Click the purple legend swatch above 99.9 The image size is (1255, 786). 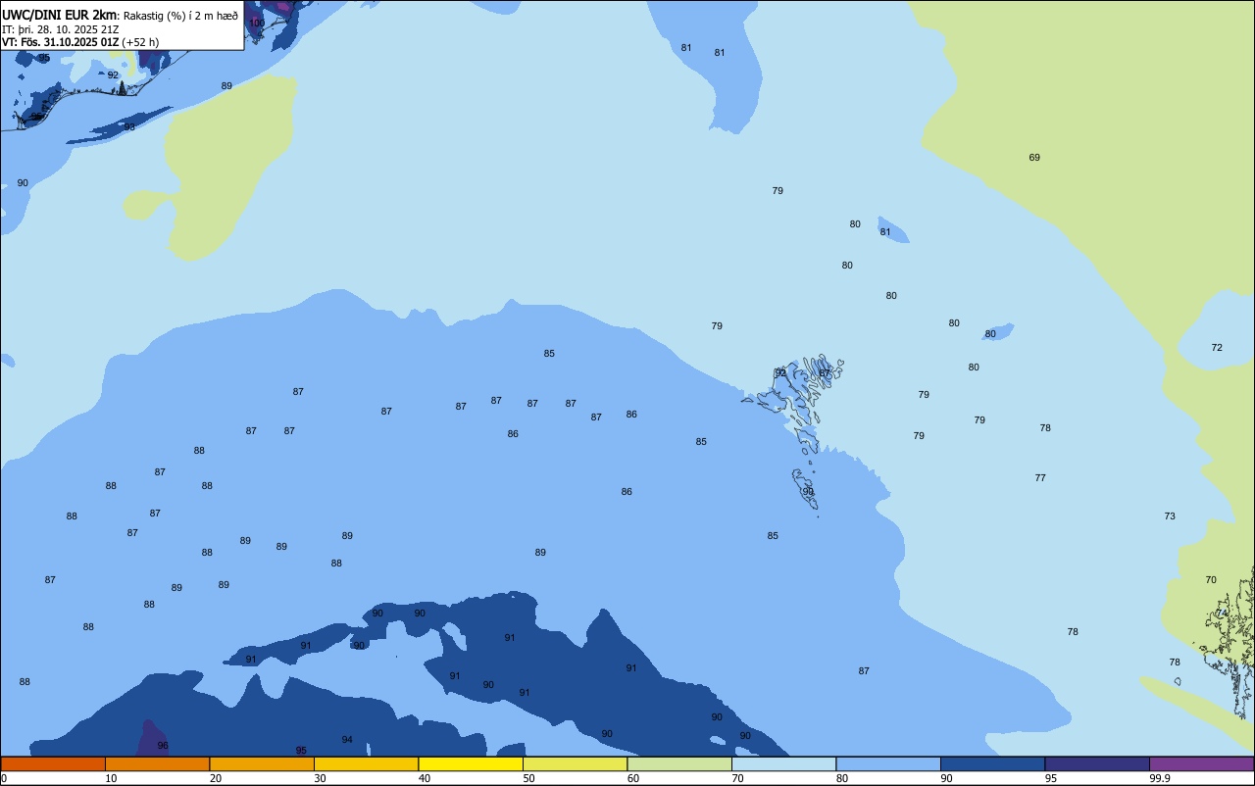click(1201, 763)
